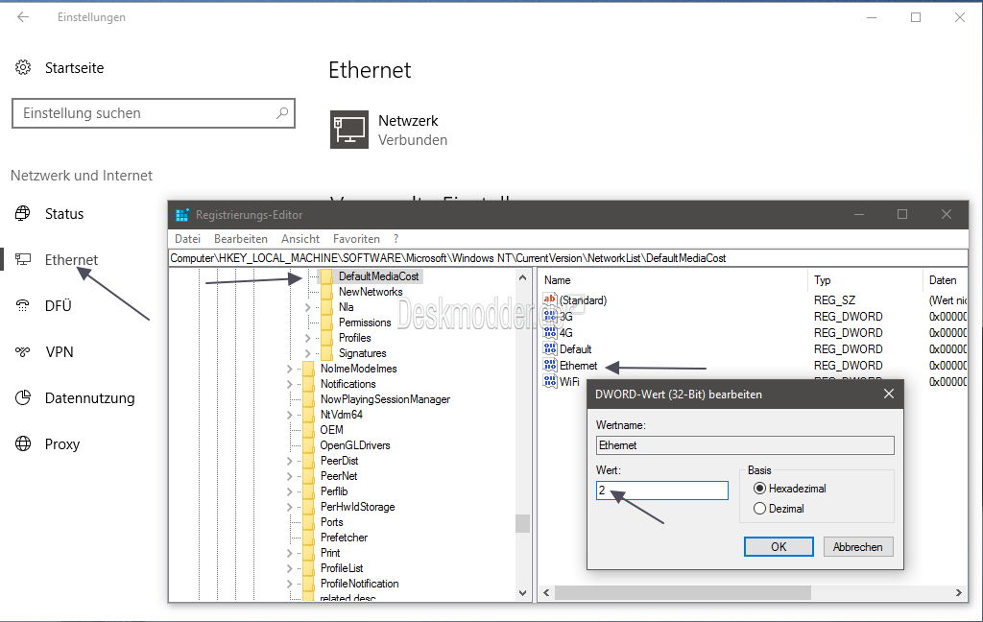
Task: Open Proxy via its globe icon
Action: tap(23, 443)
